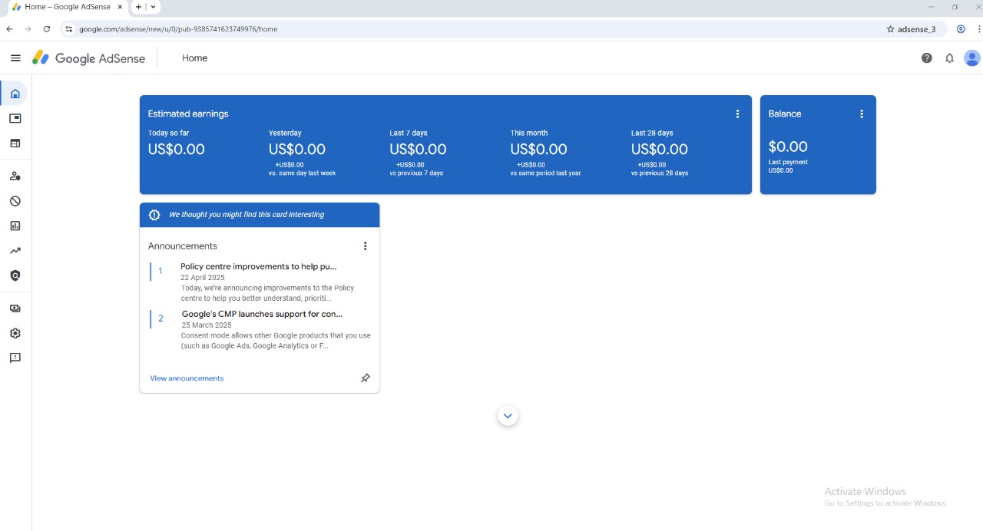Click the Announcements heading
Viewport: 983px width, 531px height.
point(183,246)
